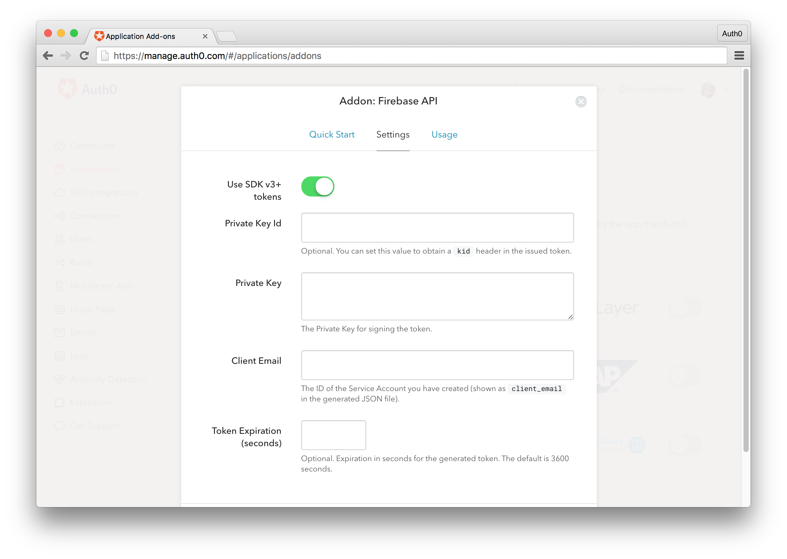Select the Settings tab

pyautogui.click(x=393, y=135)
